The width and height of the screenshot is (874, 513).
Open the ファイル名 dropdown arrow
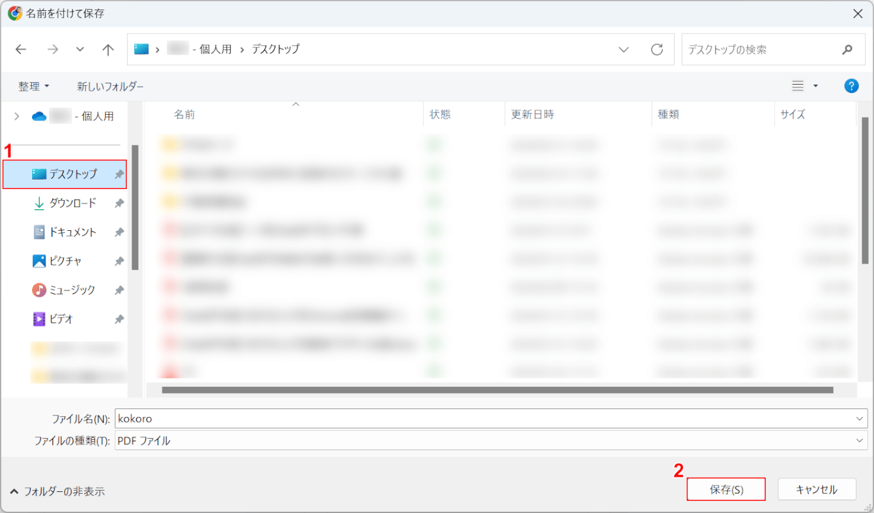click(859, 418)
